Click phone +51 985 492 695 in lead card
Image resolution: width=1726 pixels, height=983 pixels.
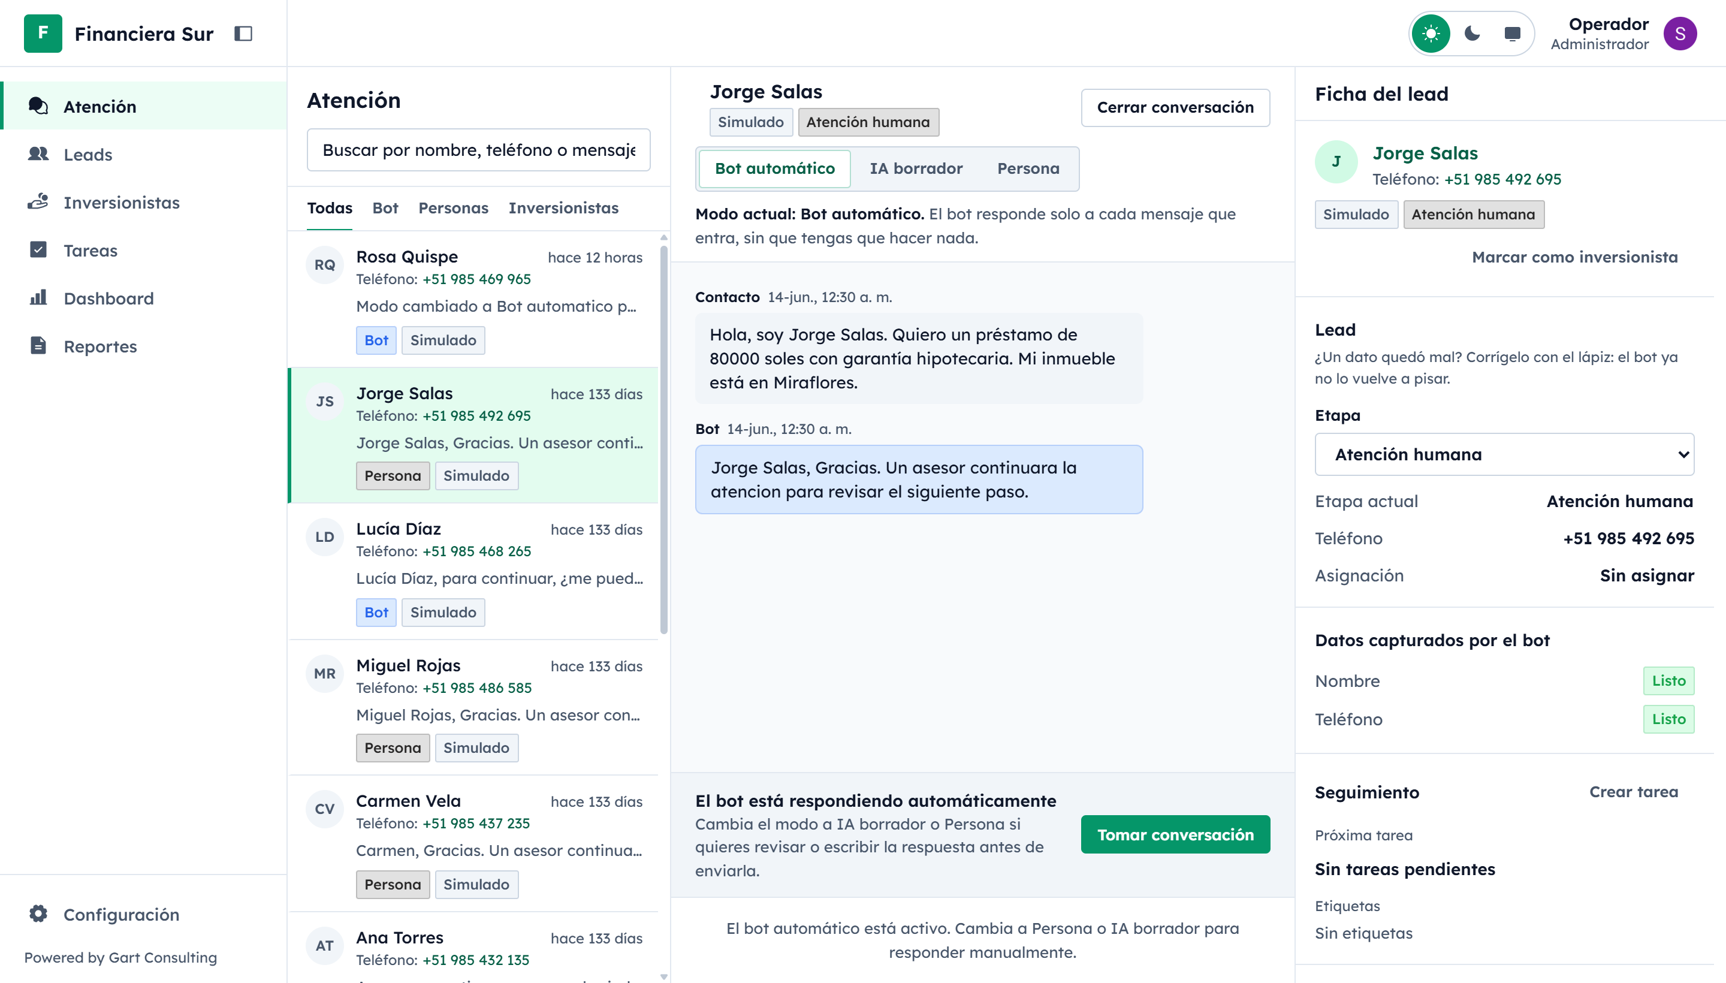(x=1502, y=179)
